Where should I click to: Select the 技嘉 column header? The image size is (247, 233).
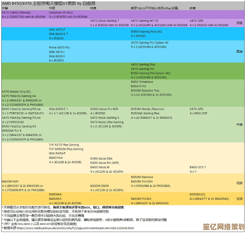93,8
